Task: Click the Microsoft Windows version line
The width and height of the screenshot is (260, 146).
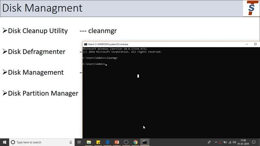Action: click(115, 49)
